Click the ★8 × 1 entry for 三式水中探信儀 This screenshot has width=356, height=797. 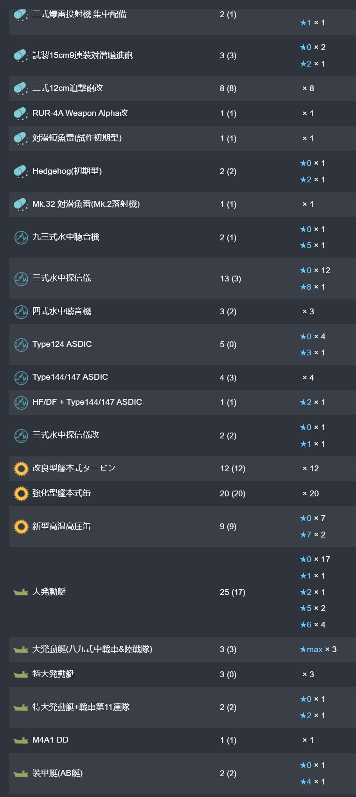(x=313, y=287)
